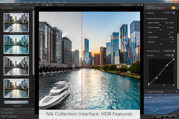The width and height of the screenshot is (179, 119).
Task: Select single image view mode
Action: tap(43, 5)
